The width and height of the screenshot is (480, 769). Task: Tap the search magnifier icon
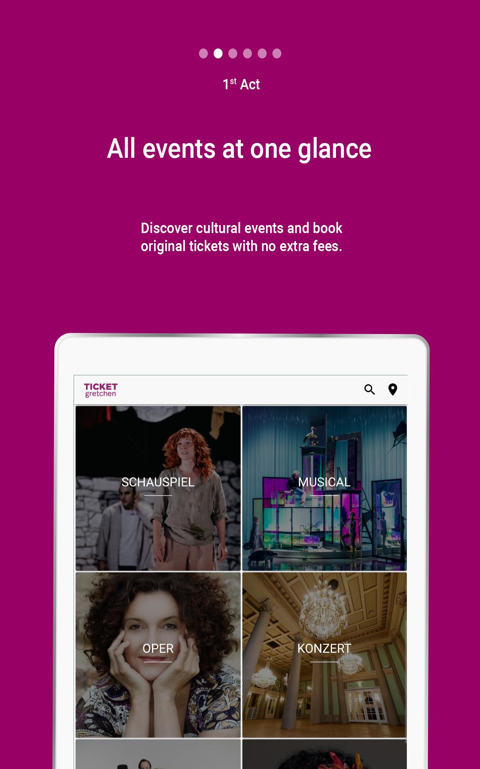369,389
